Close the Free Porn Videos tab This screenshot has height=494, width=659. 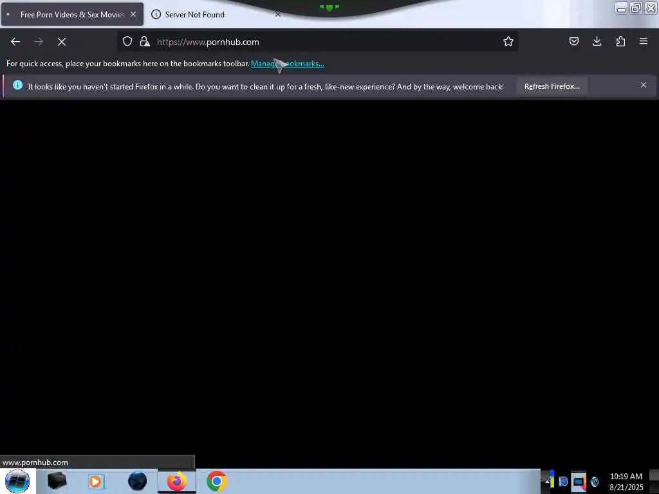point(133,14)
